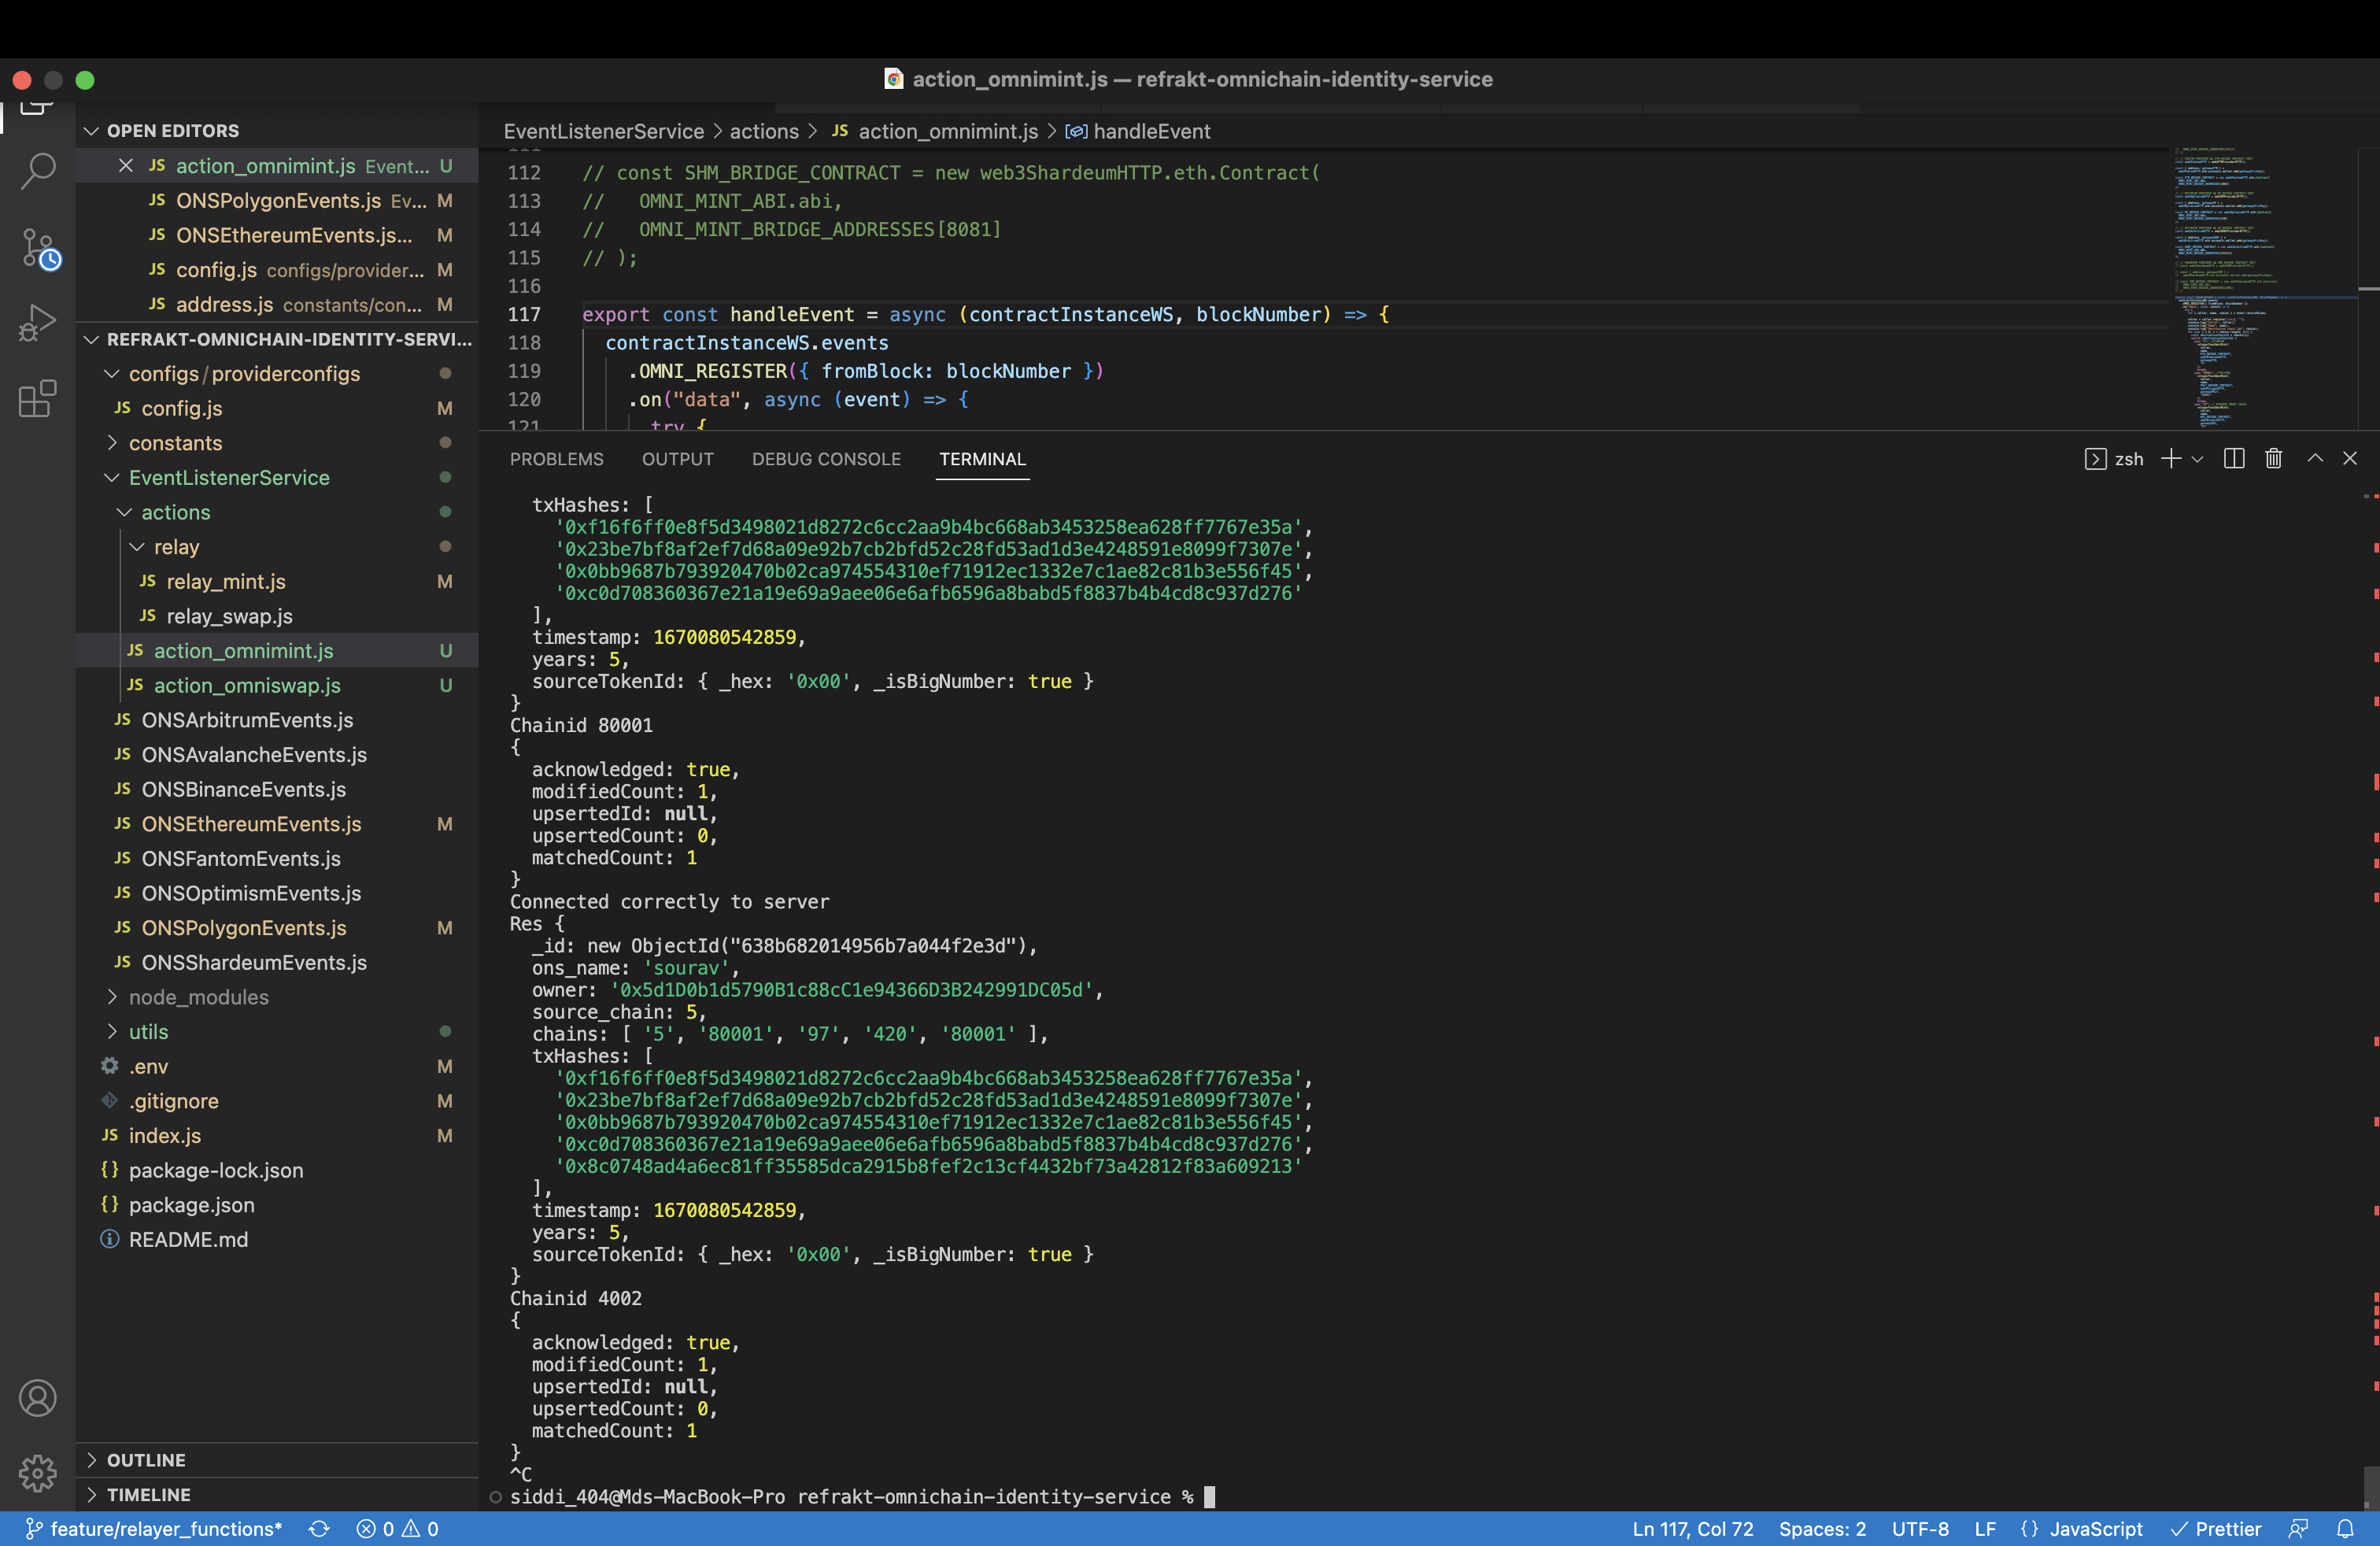Screen dimensions: 2380x1546
Task: Select the zsh terminal shell indicator
Action: (2114, 459)
